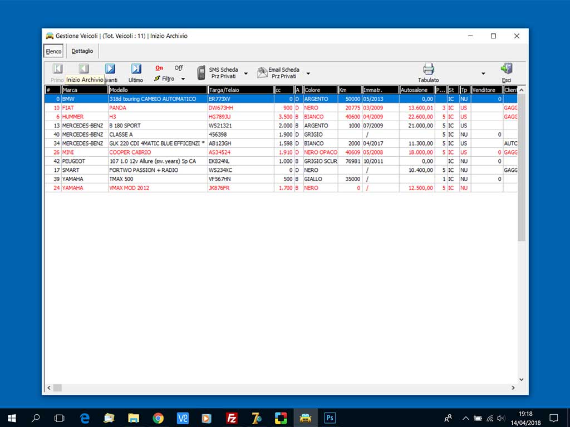Open Photoshop from taskbar
This screenshot has width=570, height=427.
[x=330, y=418]
